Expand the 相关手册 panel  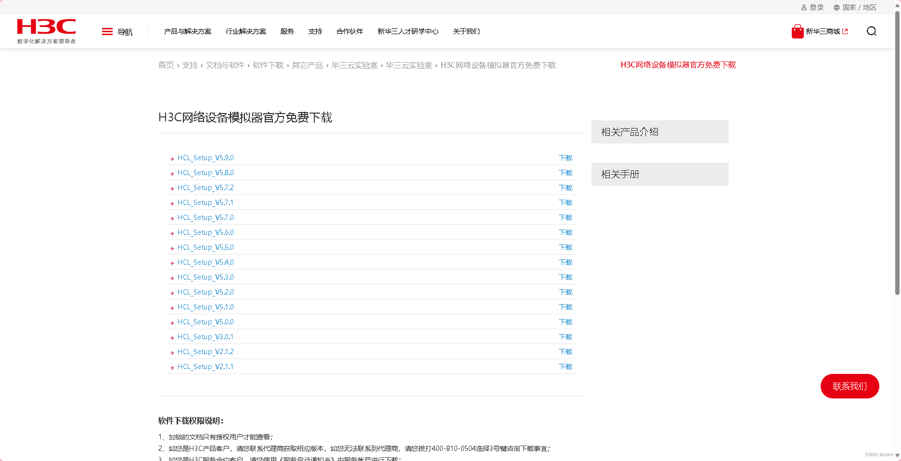point(659,174)
